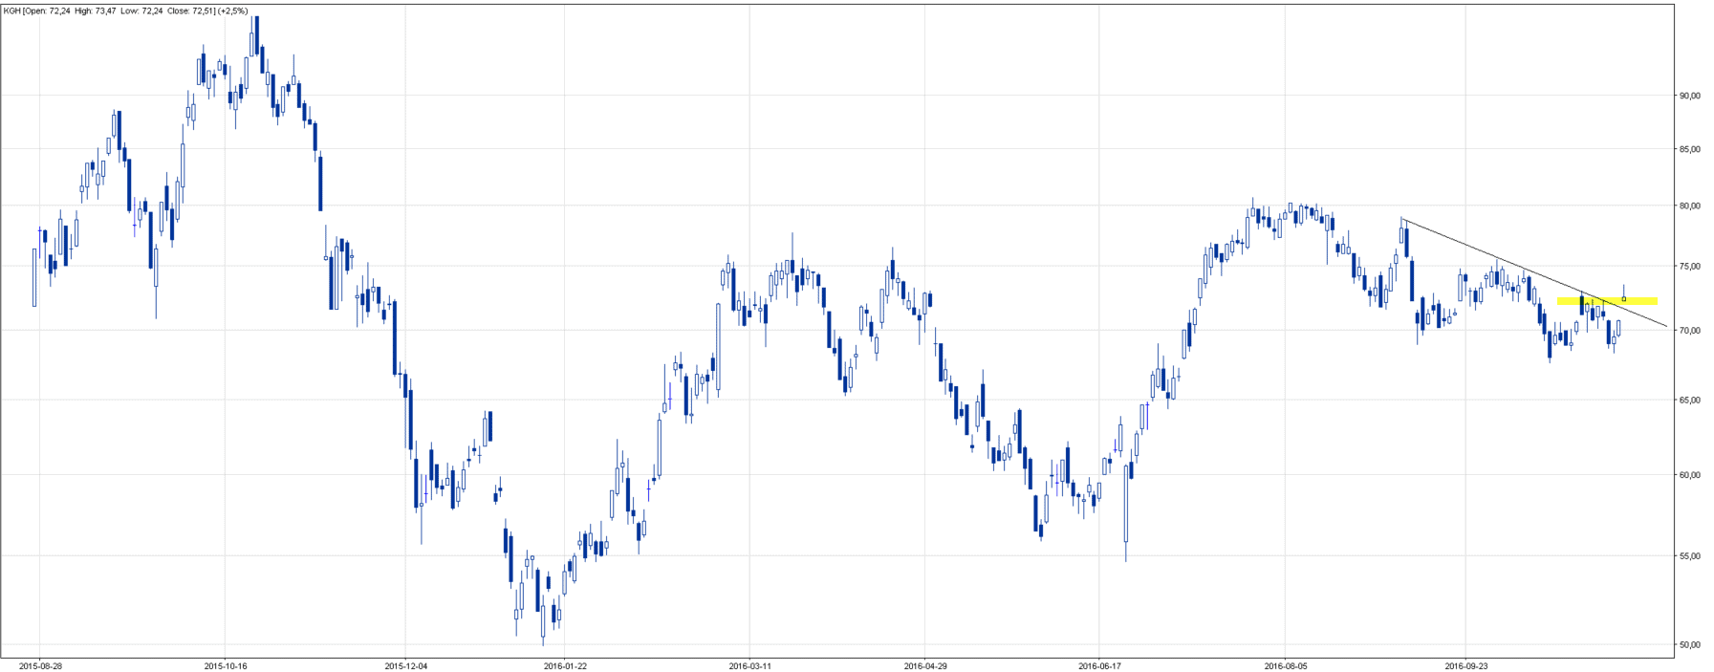
Task: Click the 2016-01-22 date label
Action: (x=565, y=665)
